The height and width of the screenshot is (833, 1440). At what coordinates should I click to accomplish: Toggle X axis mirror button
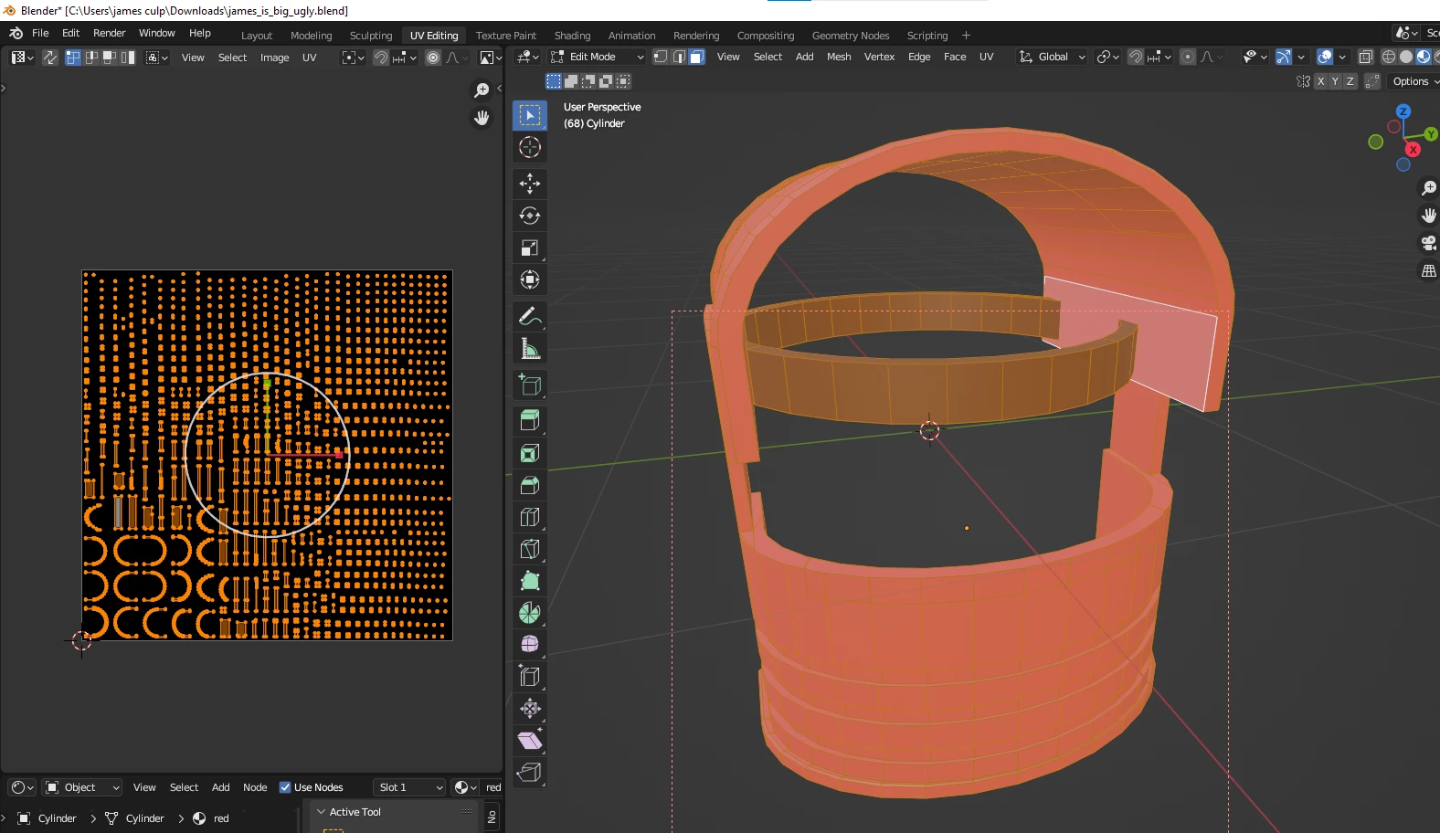coord(1320,81)
